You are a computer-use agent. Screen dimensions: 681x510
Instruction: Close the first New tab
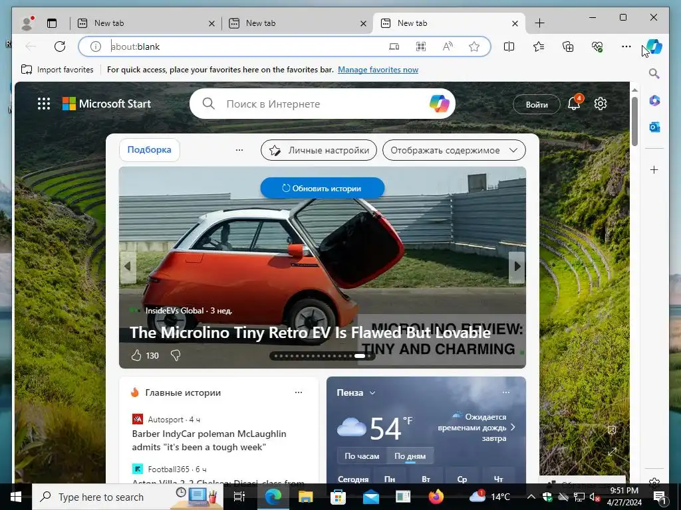tap(211, 23)
